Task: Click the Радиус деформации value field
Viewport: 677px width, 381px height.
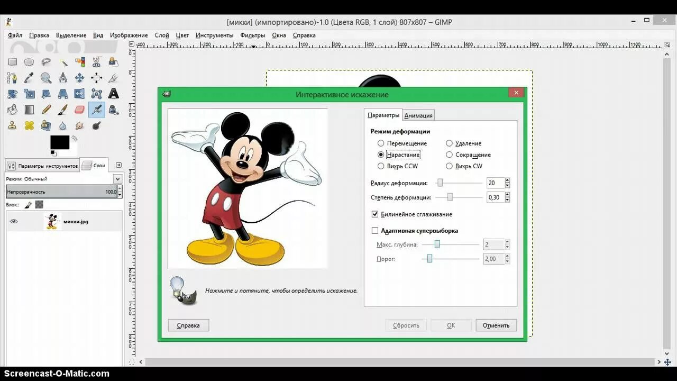Action: click(x=495, y=183)
